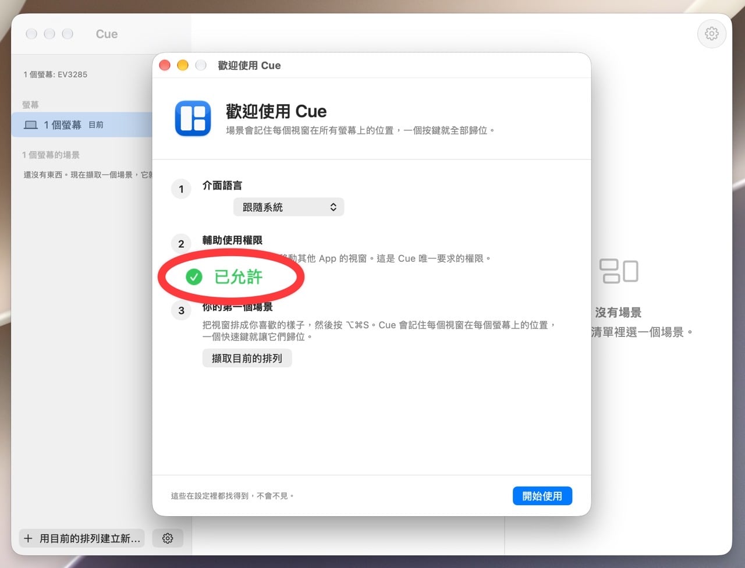Select the laptop icon next to 1 個螢幕
This screenshot has height=568, width=745.
tap(31, 125)
